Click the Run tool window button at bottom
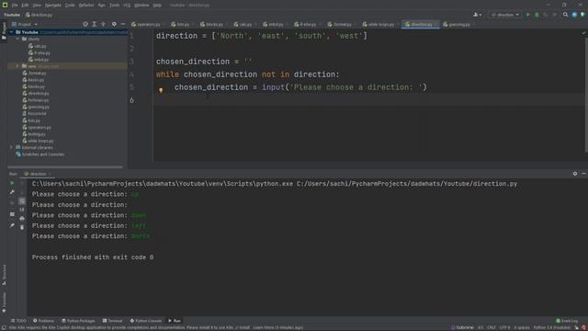The width and height of the screenshot is (588, 331). (175, 321)
